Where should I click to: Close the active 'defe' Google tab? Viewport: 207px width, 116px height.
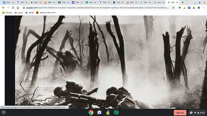(x=177, y=2)
